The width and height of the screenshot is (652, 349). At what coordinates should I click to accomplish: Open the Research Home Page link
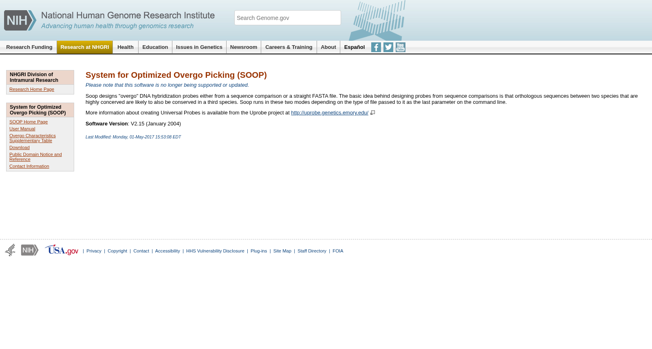(x=32, y=89)
